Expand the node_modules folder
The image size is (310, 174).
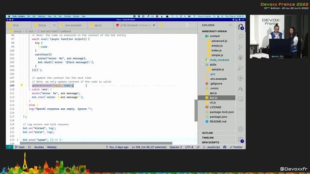(x=219, y=60)
